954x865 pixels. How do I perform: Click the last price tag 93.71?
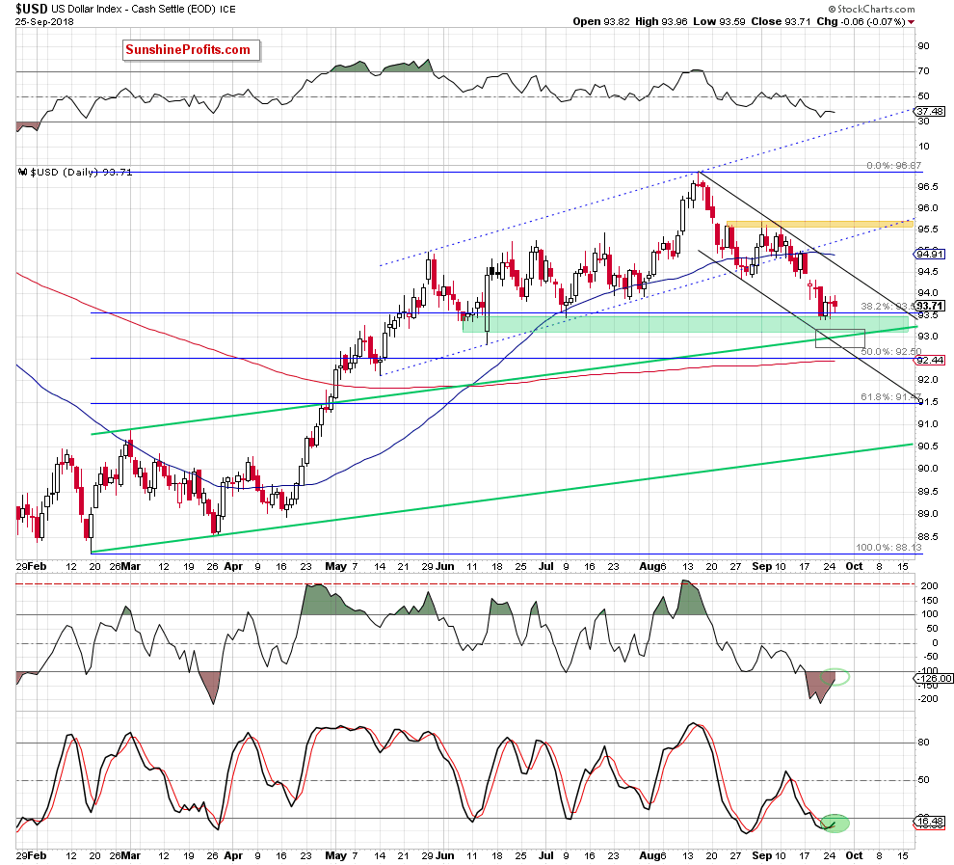click(930, 307)
